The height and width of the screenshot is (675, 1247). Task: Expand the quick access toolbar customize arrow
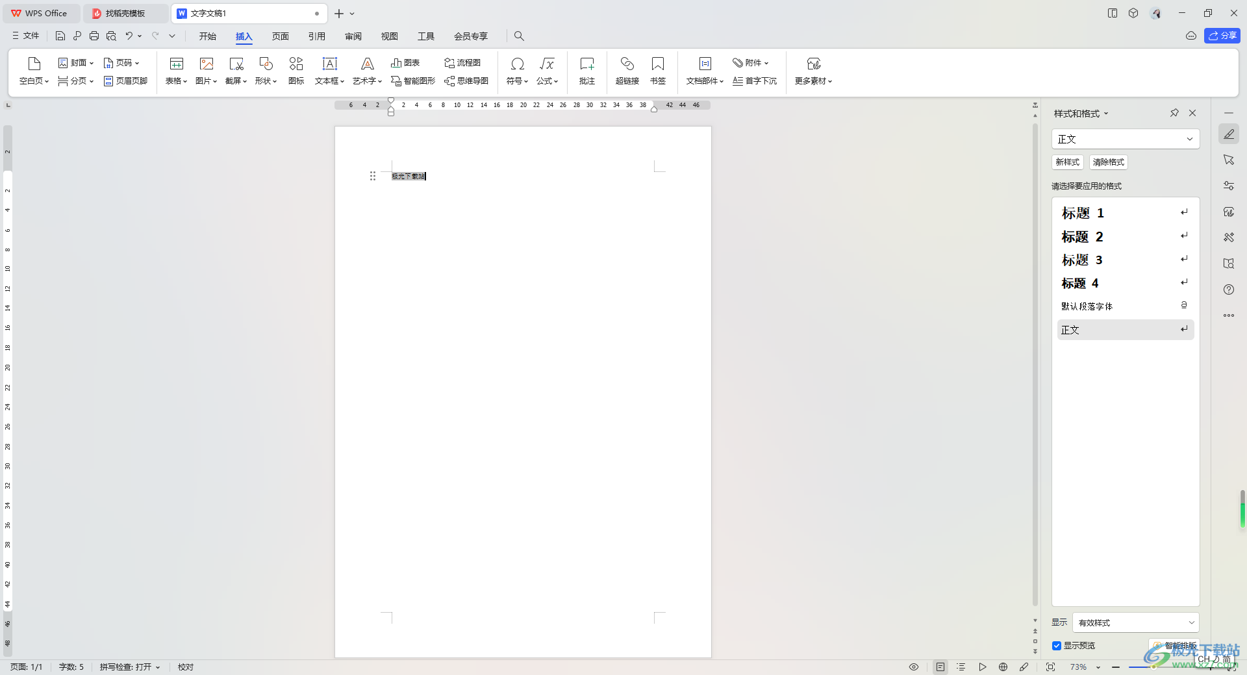coord(172,36)
